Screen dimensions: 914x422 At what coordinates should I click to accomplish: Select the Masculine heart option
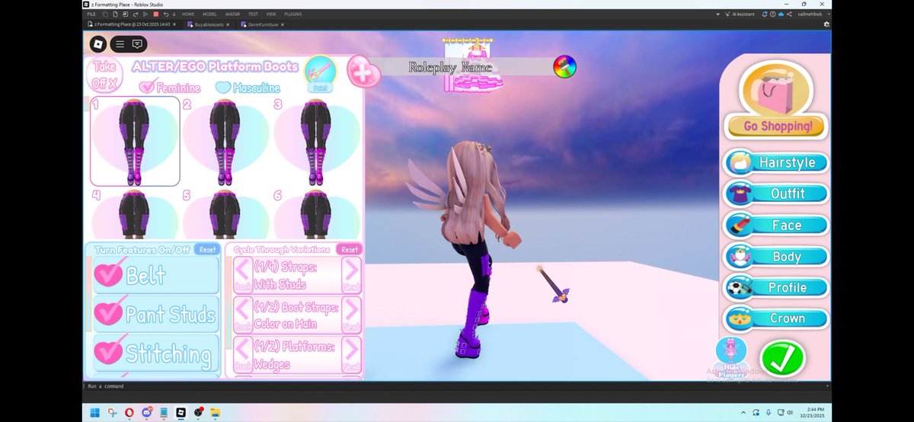point(223,88)
